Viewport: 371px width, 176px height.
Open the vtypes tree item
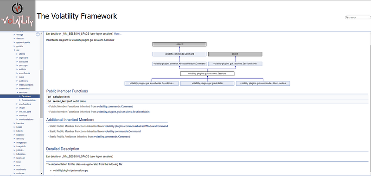pos(22,108)
